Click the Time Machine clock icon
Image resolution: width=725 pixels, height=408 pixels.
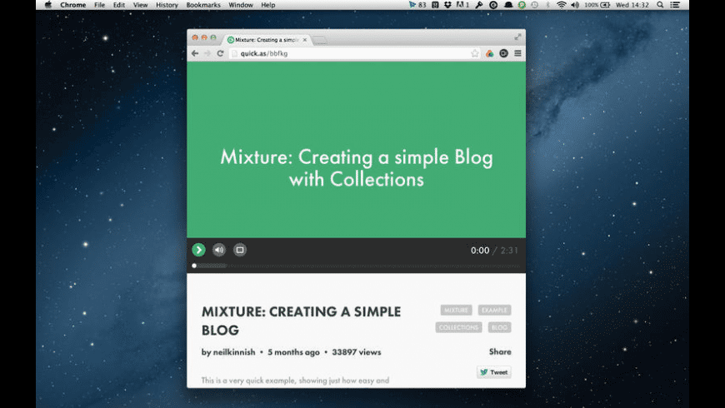pyautogui.click(x=535, y=5)
